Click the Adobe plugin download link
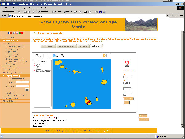This screenshot has height=139, width=185. point(129,70)
